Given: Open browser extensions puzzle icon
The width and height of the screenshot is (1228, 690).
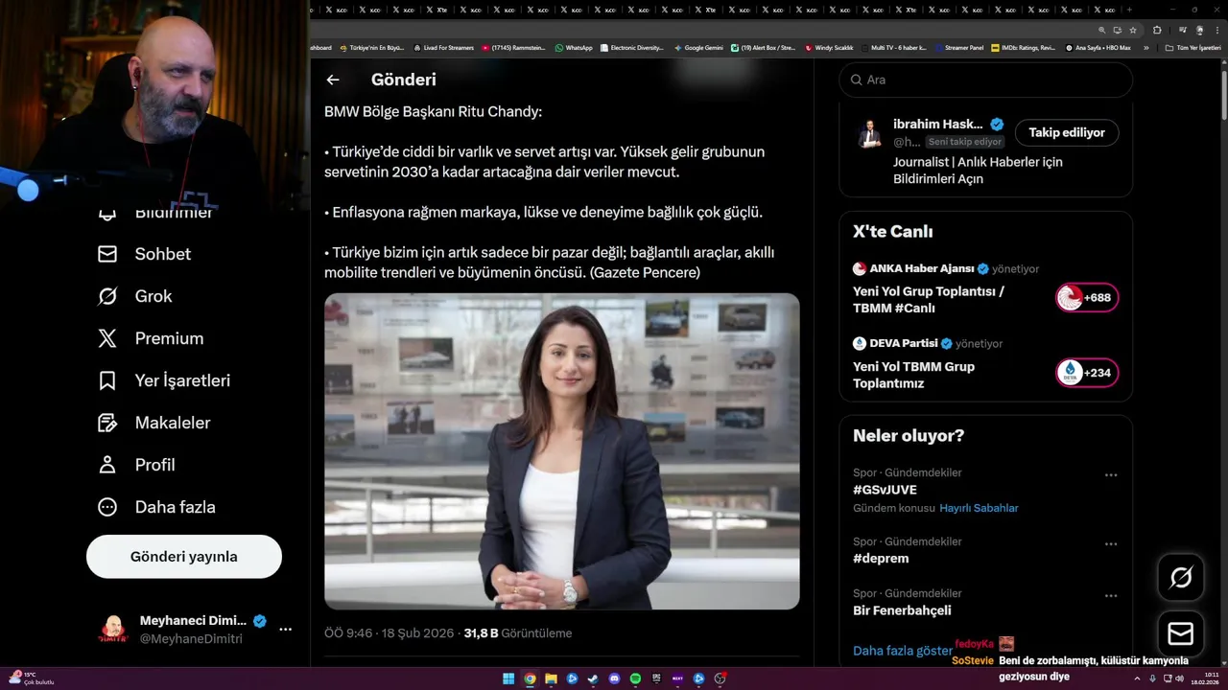Looking at the screenshot, I should [1157, 30].
